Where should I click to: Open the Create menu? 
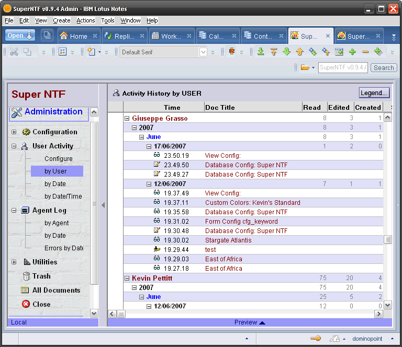[x=62, y=20]
